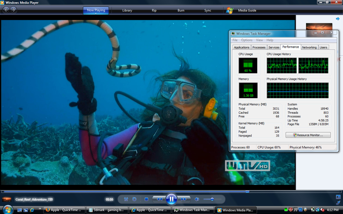Show the desktop from Quick Launch
The height and width of the screenshot is (214, 343).
point(19,210)
